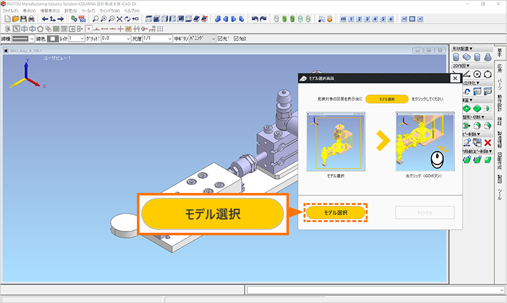
Task: Click the rotate view circular arrows icon
Action: point(127,19)
